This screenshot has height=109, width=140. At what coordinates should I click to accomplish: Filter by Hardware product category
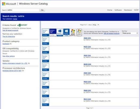[x=6, y=44]
